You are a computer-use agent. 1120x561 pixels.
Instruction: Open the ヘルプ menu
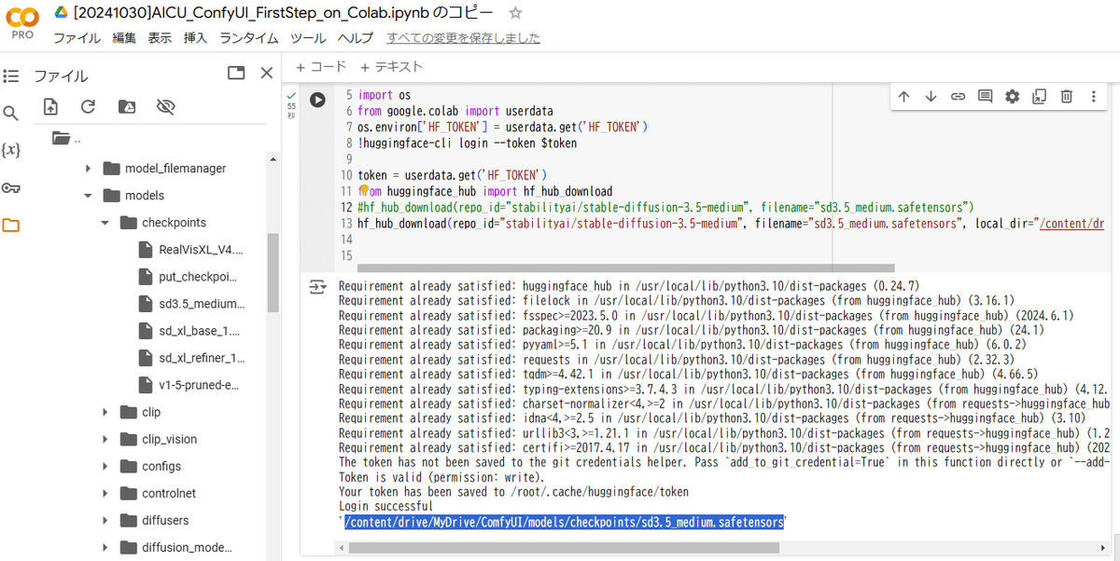pos(355,38)
